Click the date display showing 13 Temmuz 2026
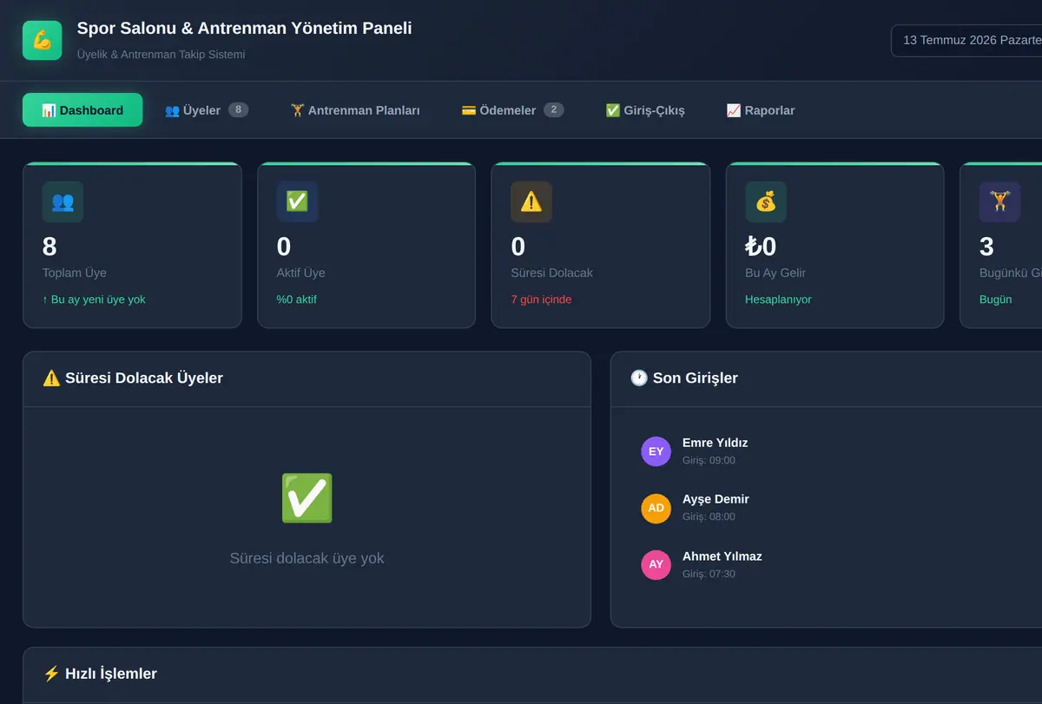 tap(966, 41)
